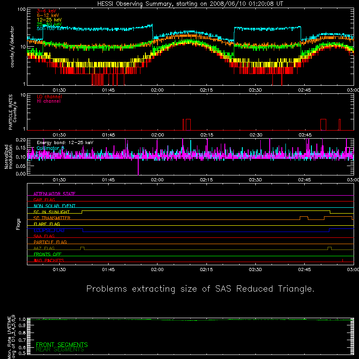Click the red BAD_PACKETS tick mark near 02:57
359x359 pixels.
pyautogui.click(x=342, y=260)
